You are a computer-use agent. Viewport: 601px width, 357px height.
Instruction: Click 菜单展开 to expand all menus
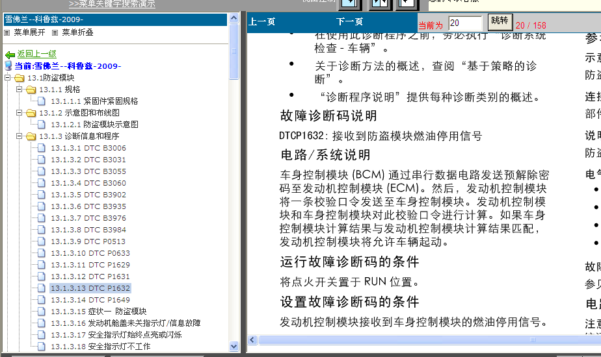[29, 32]
